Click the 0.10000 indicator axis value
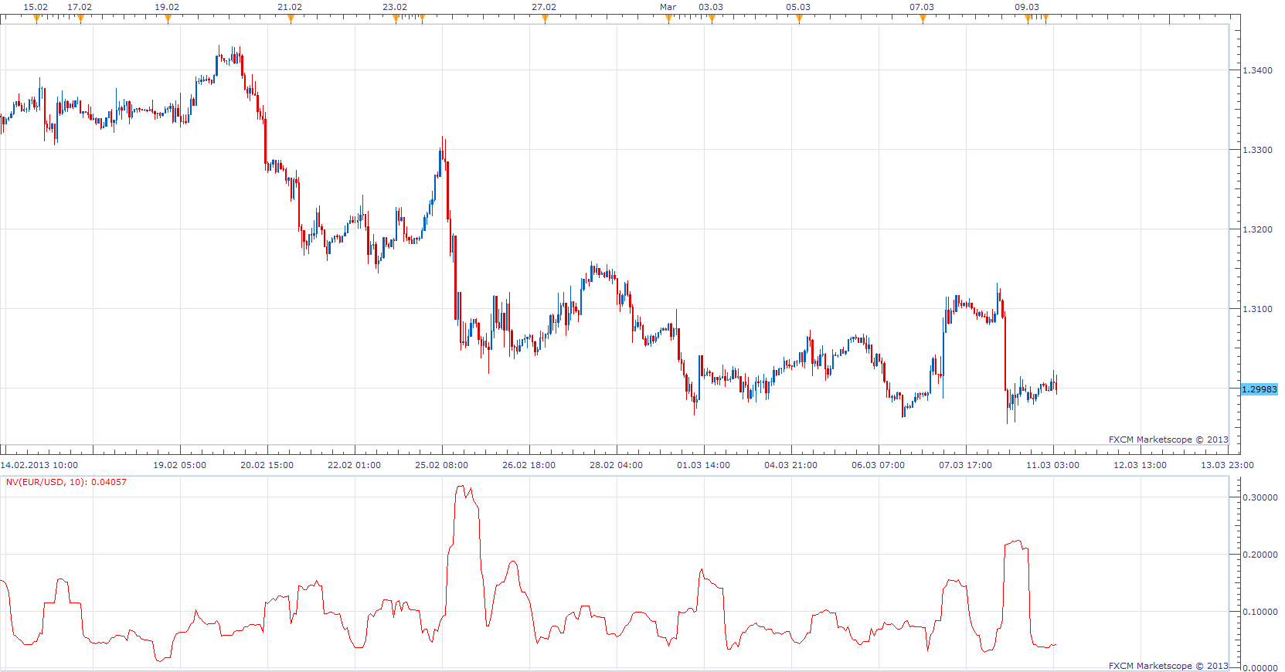 (1260, 612)
